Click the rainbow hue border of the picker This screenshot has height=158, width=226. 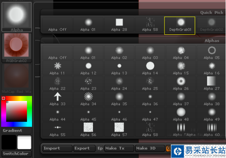click(x=17, y=98)
